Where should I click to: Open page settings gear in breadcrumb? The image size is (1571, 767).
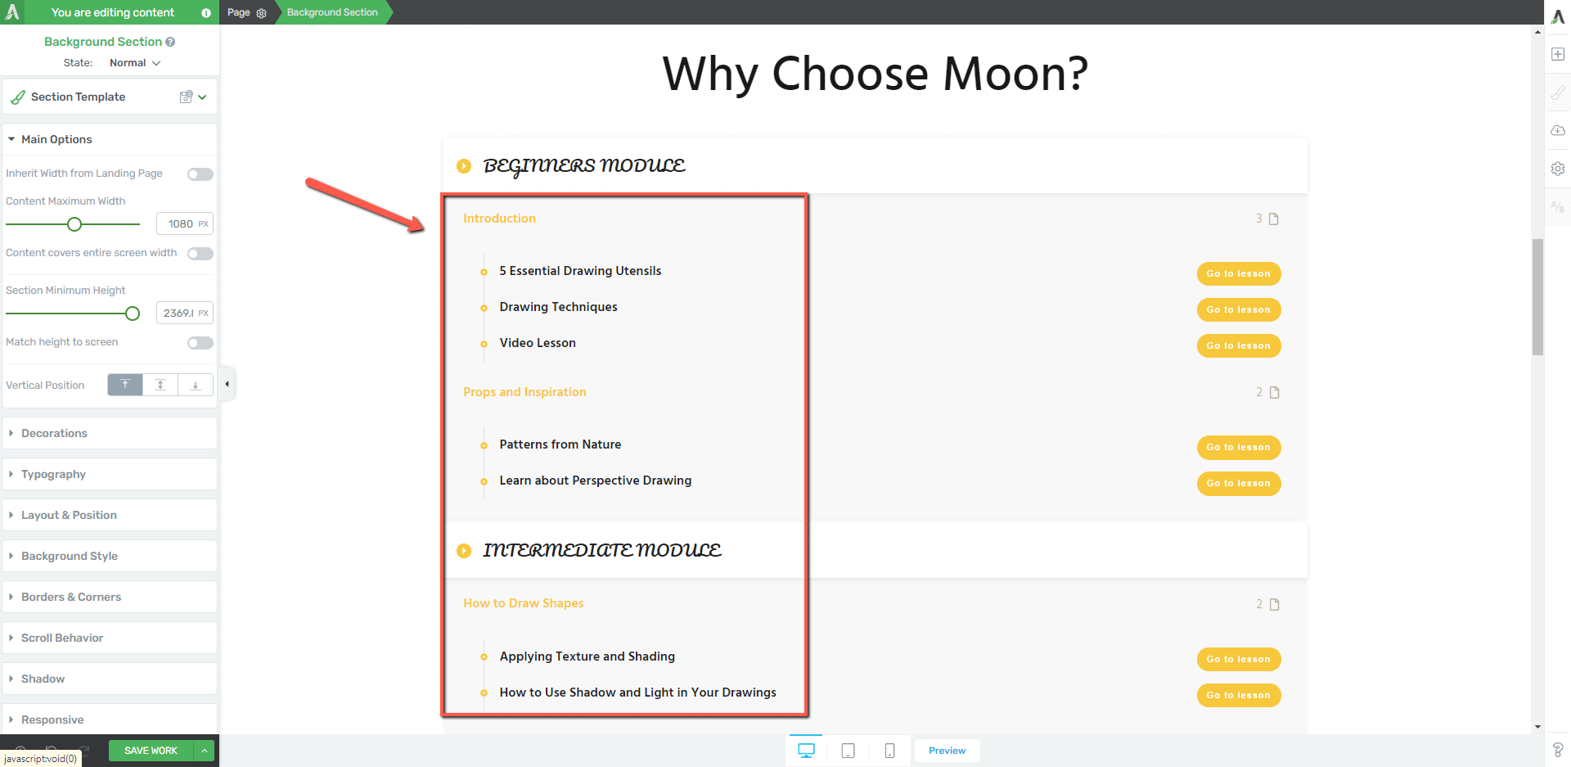262,13
